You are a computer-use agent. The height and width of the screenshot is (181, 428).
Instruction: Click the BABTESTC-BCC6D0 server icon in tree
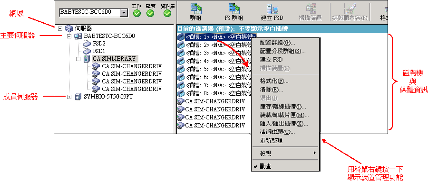click(78, 36)
